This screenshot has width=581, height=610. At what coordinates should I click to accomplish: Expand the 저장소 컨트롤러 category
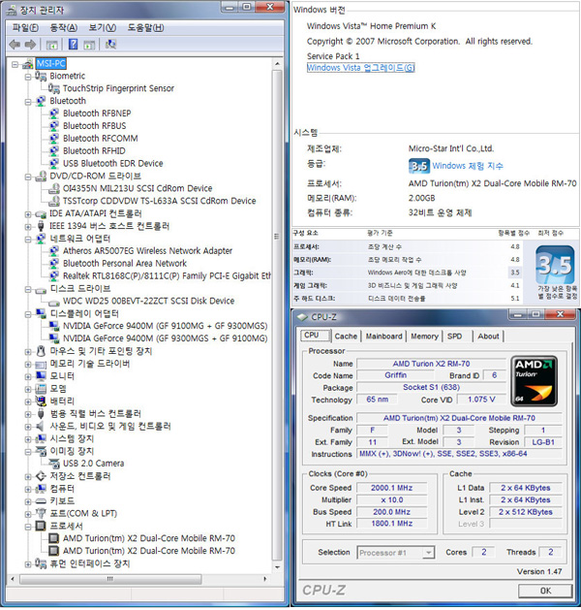click(x=28, y=477)
